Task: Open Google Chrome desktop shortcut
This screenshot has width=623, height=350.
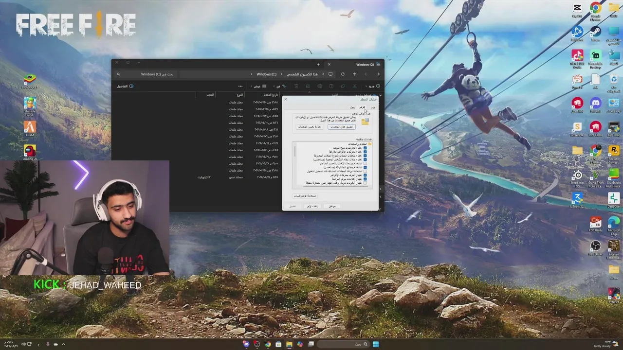Action: 595,11
